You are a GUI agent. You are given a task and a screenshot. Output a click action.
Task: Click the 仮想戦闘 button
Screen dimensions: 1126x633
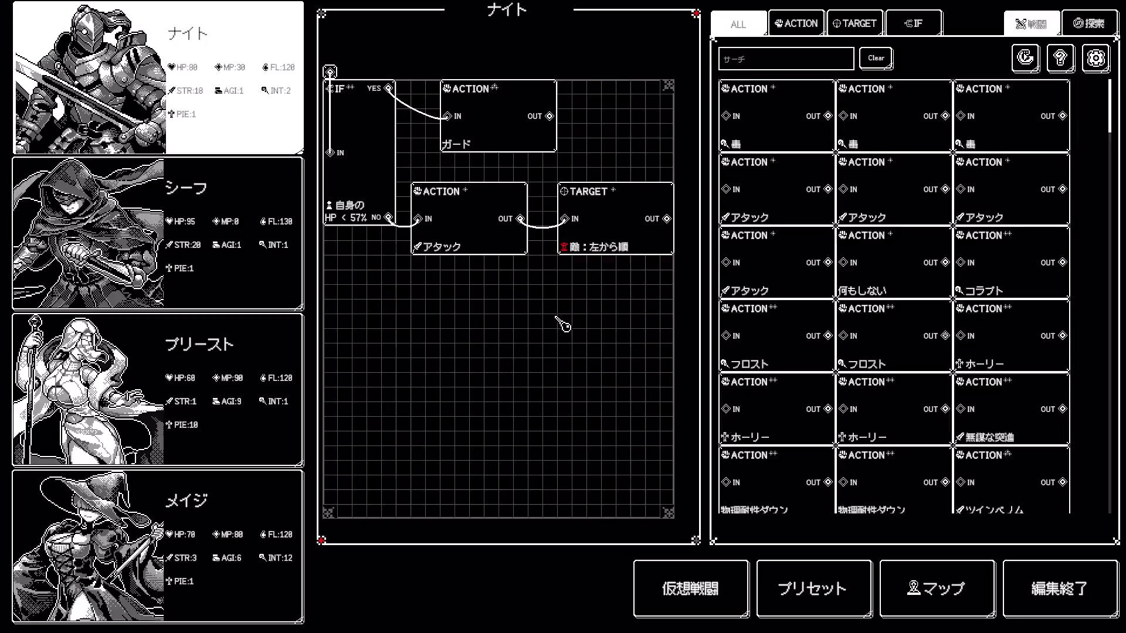(x=690, y=588)
